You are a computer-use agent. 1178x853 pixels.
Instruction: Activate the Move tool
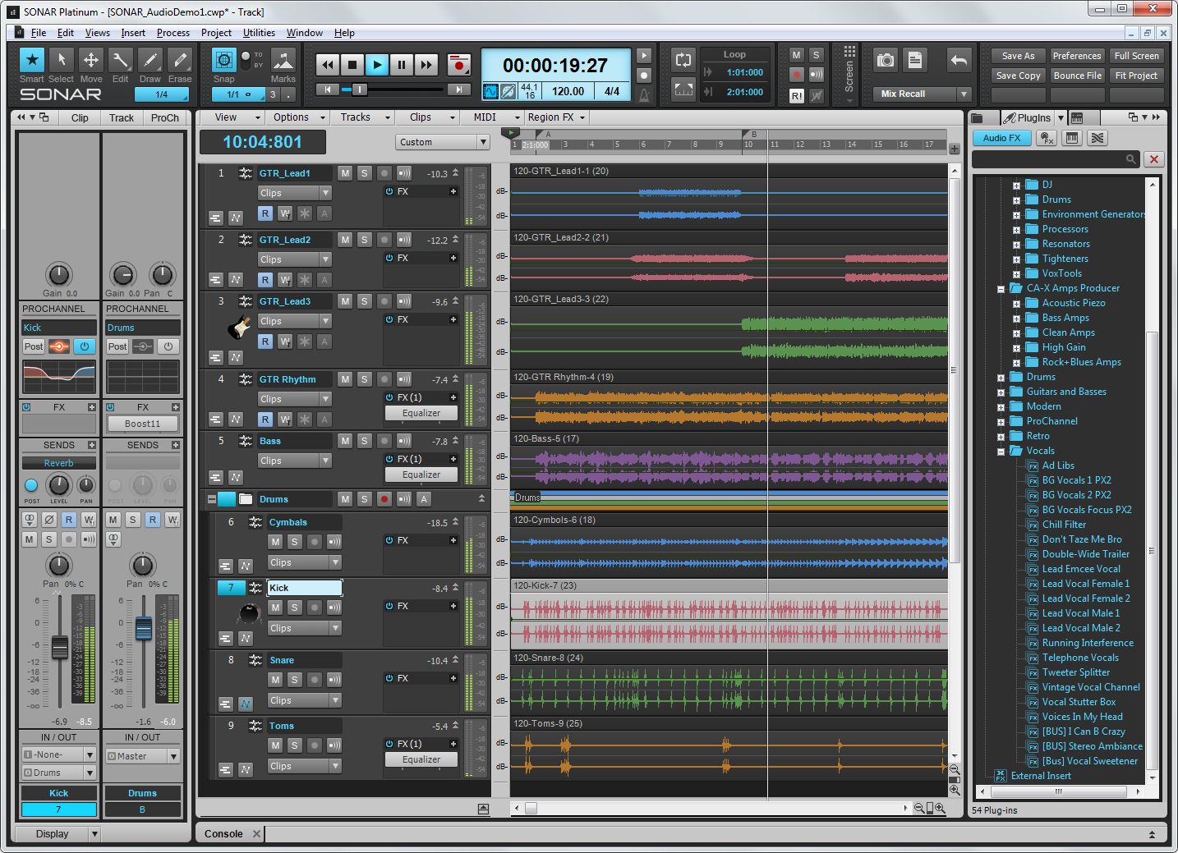click(91, 60)
